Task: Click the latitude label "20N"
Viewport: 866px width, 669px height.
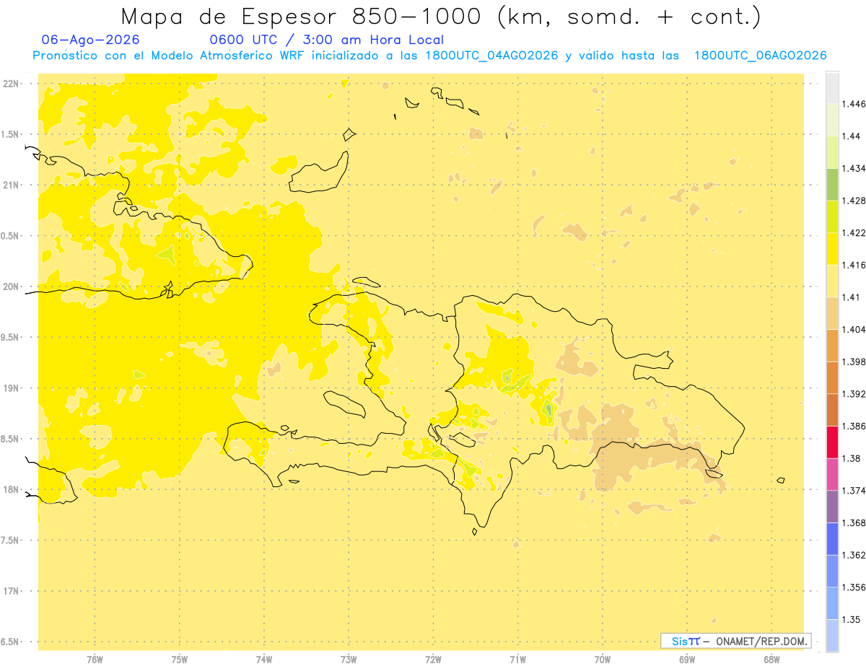Action: coord(12,287)
